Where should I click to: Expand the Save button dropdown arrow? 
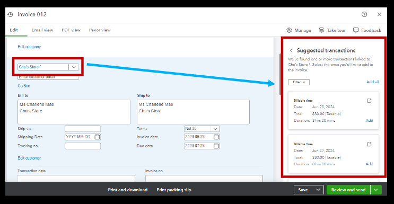(x=318, y=190)
